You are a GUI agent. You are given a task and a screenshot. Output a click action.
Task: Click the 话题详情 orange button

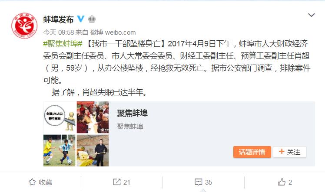(x=252, y=152)
